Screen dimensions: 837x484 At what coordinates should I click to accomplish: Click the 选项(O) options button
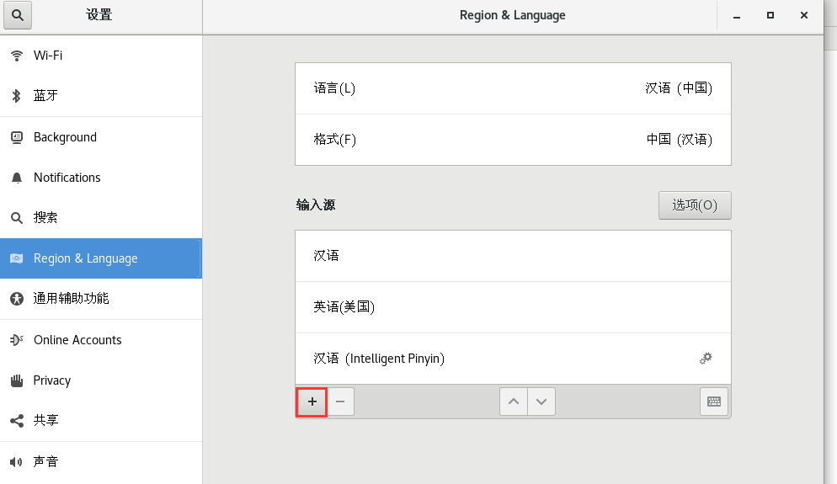694,205
